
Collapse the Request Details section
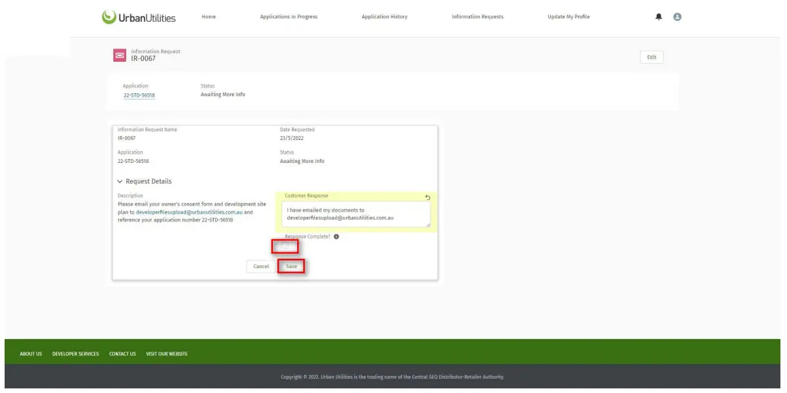120,181
